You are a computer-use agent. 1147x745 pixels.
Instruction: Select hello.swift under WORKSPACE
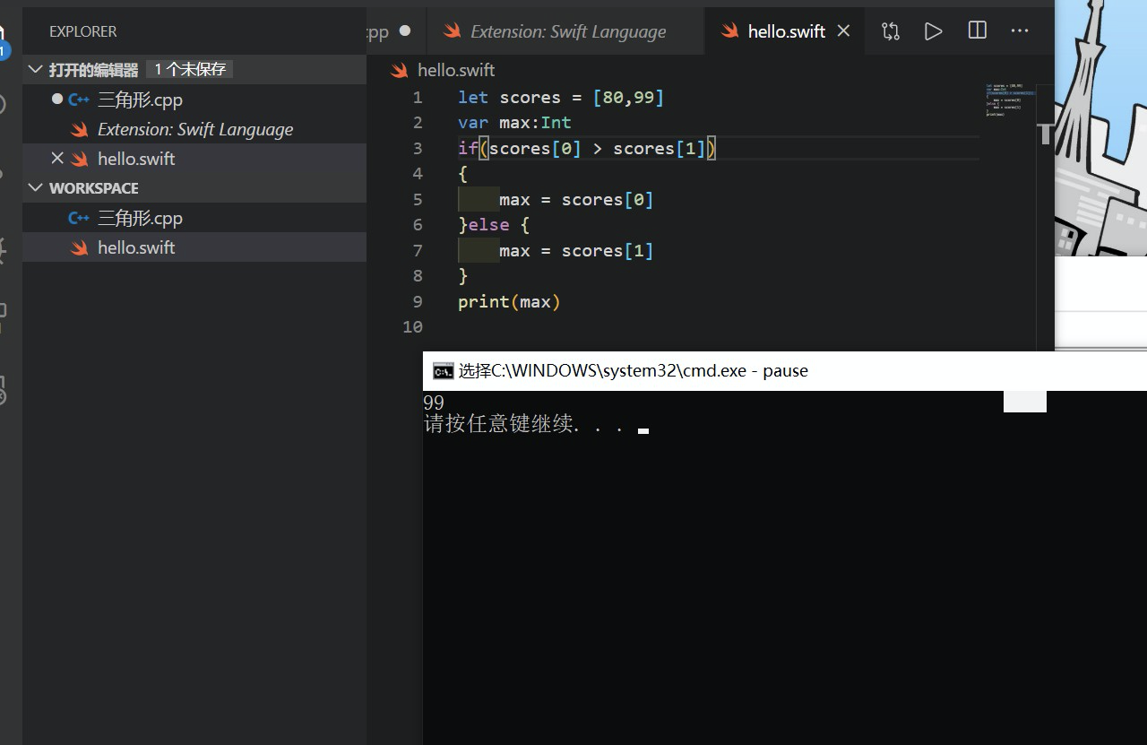[136, 247]
